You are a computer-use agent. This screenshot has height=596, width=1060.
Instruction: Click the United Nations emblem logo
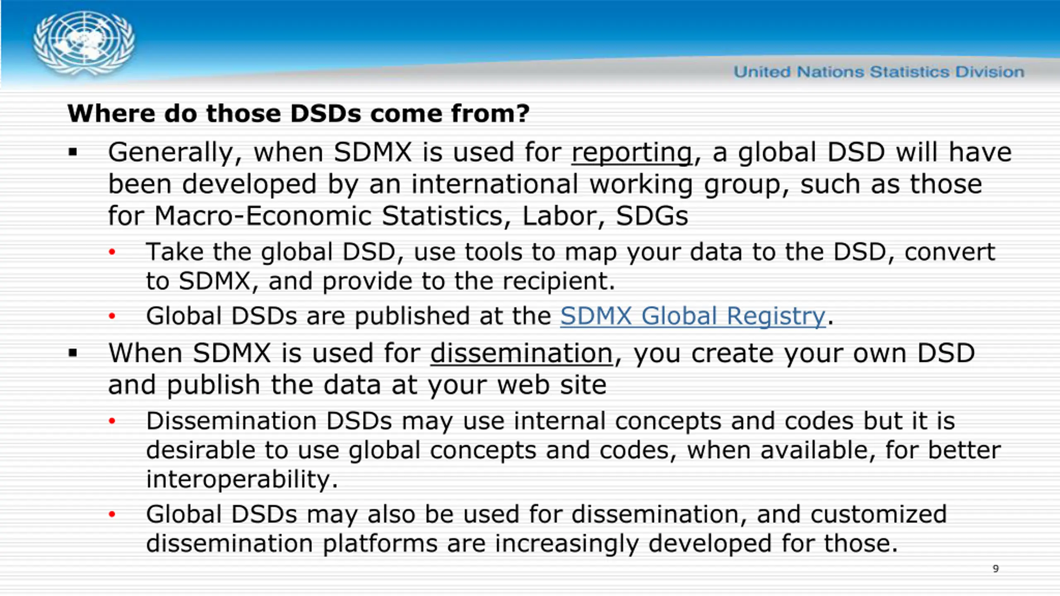pos(84,43)
